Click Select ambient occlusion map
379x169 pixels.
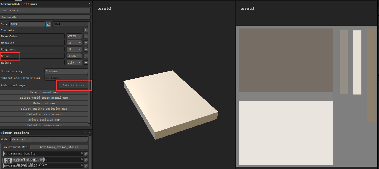pyautogui.click(x=44, y=108)
